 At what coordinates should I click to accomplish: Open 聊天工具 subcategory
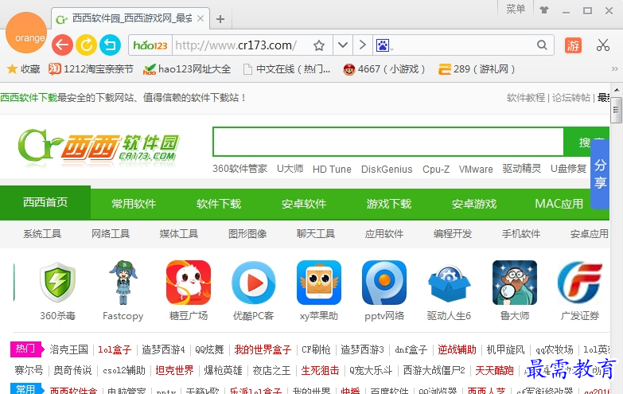click(x=315, y=234)
